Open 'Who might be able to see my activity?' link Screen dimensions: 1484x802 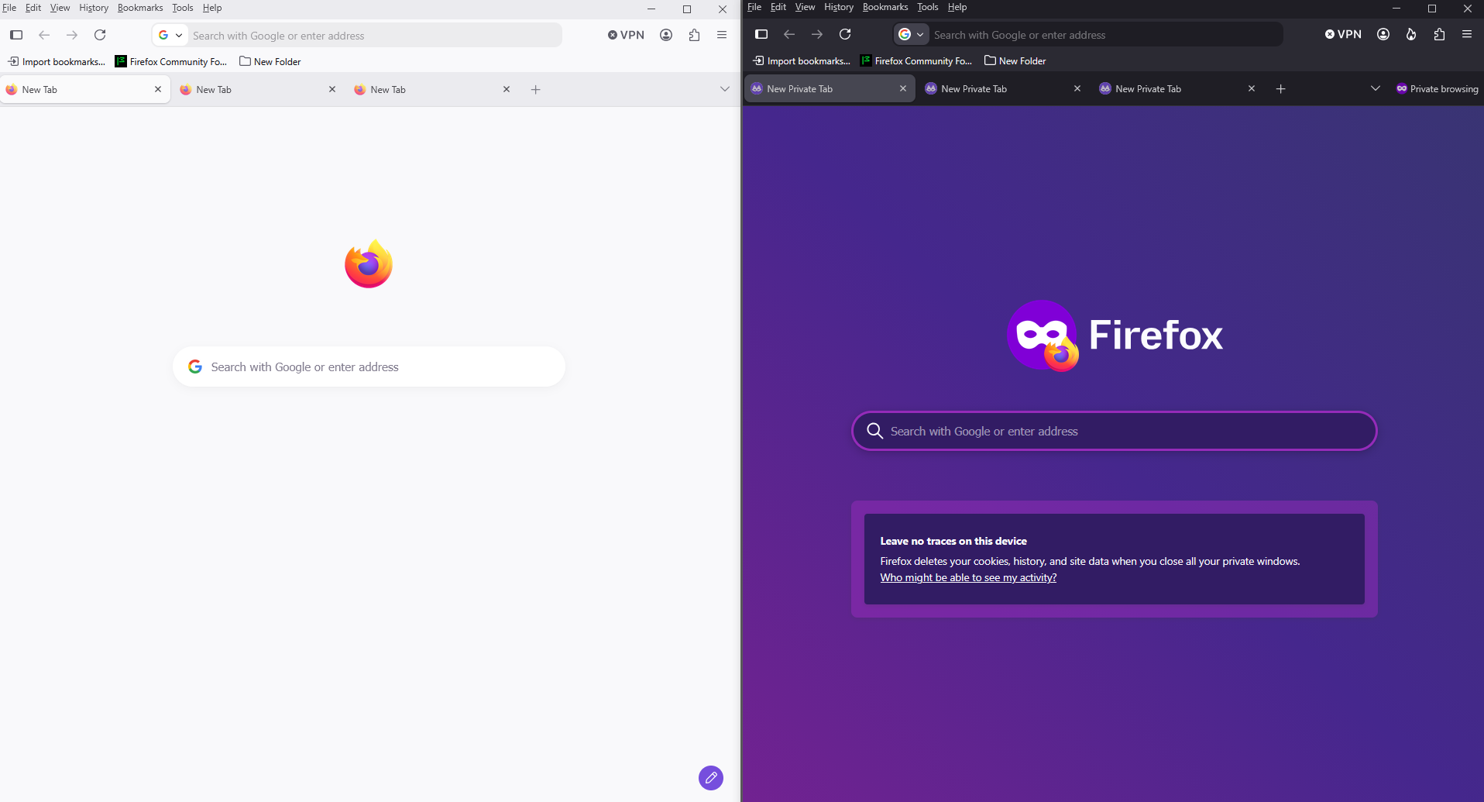coord(968,577)
